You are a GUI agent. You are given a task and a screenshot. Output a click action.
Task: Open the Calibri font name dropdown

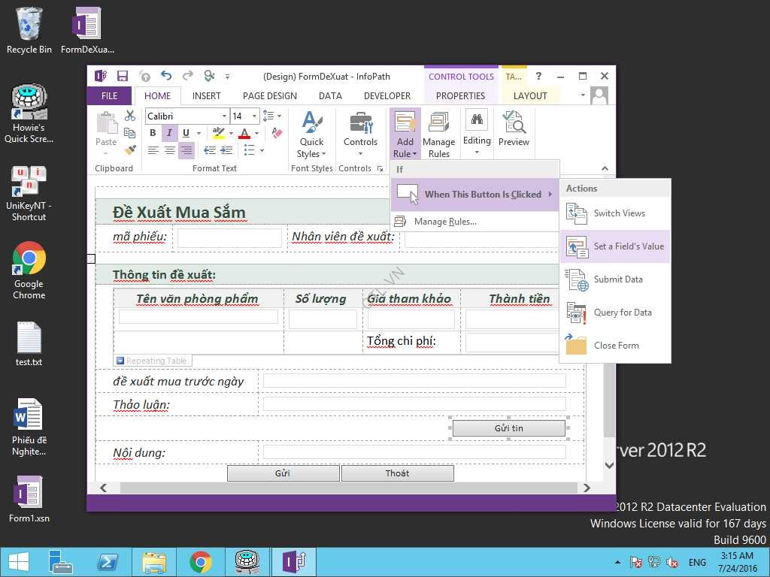coord(224,116)
